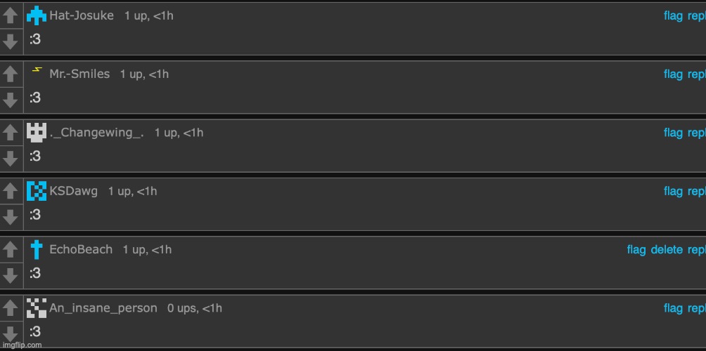Visit ._Changewing_. profile via username

pyautogui.click(x=97, y=133)
